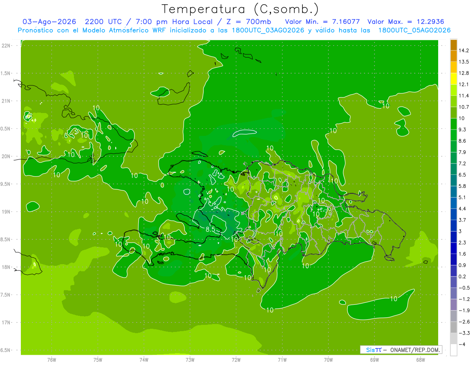
Task: Click the colorbar value "-3.3"
Action: click(x=464, y=333)
